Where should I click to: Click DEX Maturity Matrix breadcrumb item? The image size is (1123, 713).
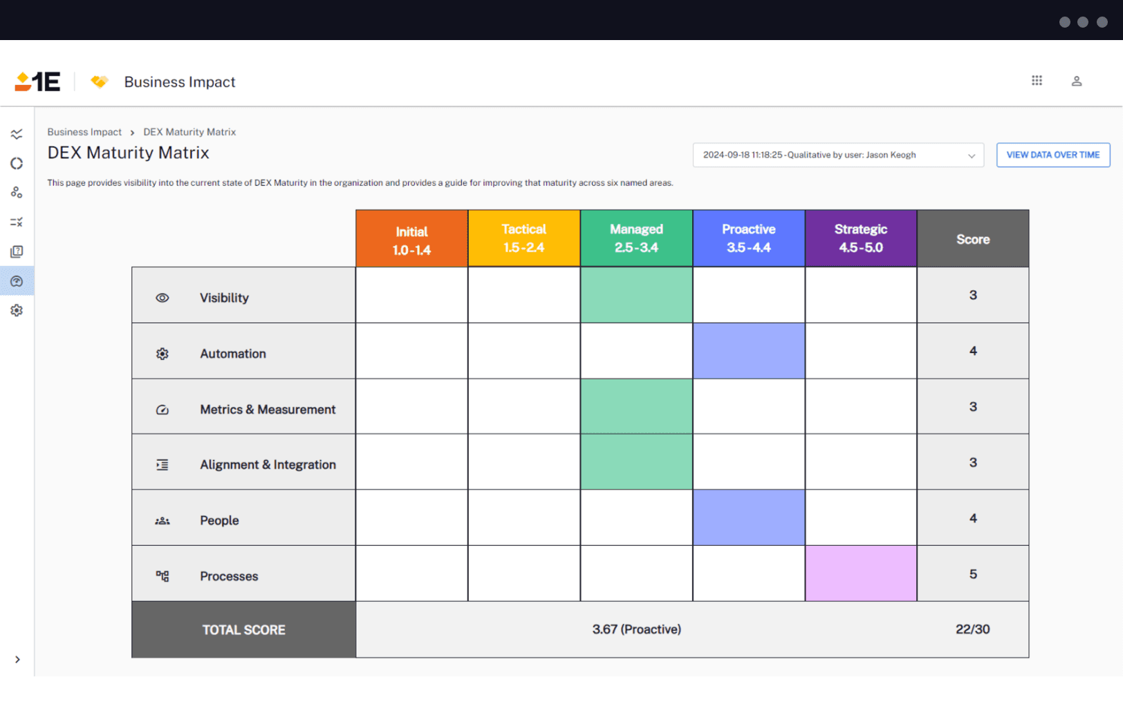189,131
